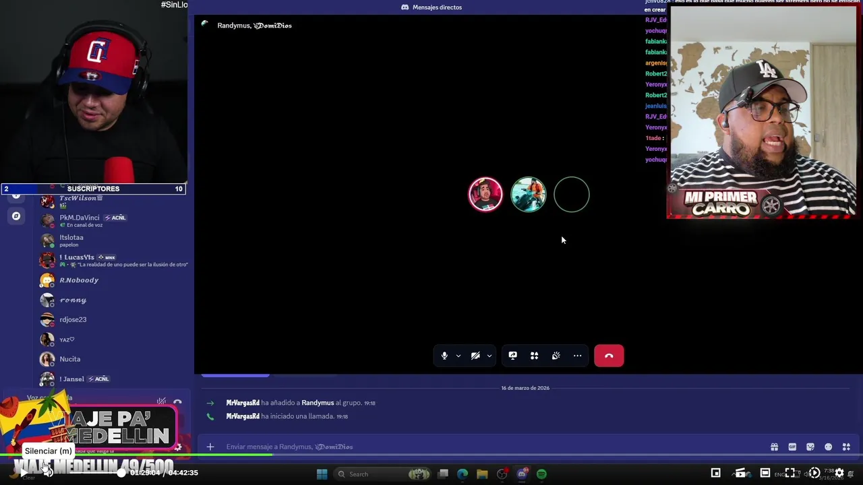Toggle video autoplay control
This screenshot has height=485, width=863.
click(814, 473)
